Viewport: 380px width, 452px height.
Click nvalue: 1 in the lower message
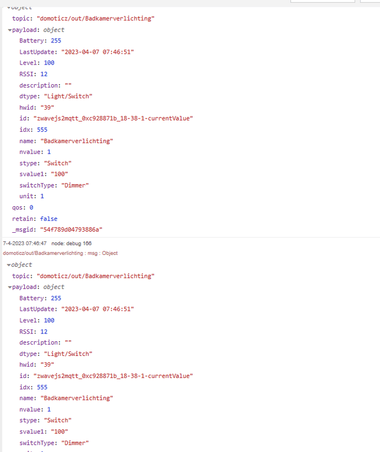[35, 410]
